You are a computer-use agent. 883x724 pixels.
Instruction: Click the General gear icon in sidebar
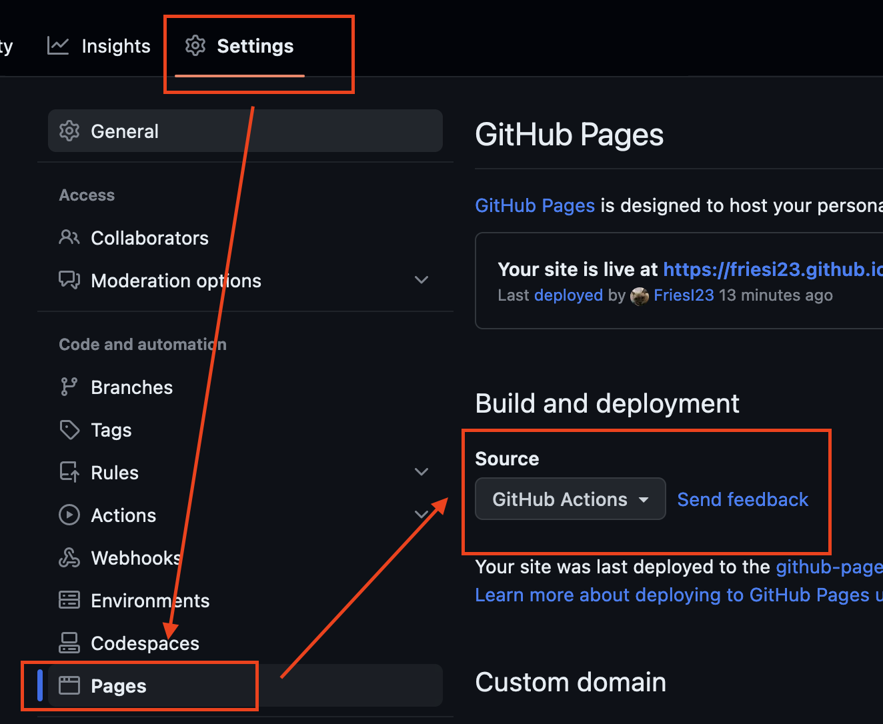coord(69,131)
